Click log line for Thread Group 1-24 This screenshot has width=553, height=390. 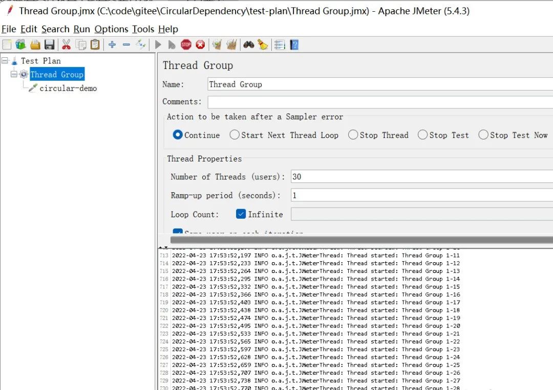[x=315, y=357]
